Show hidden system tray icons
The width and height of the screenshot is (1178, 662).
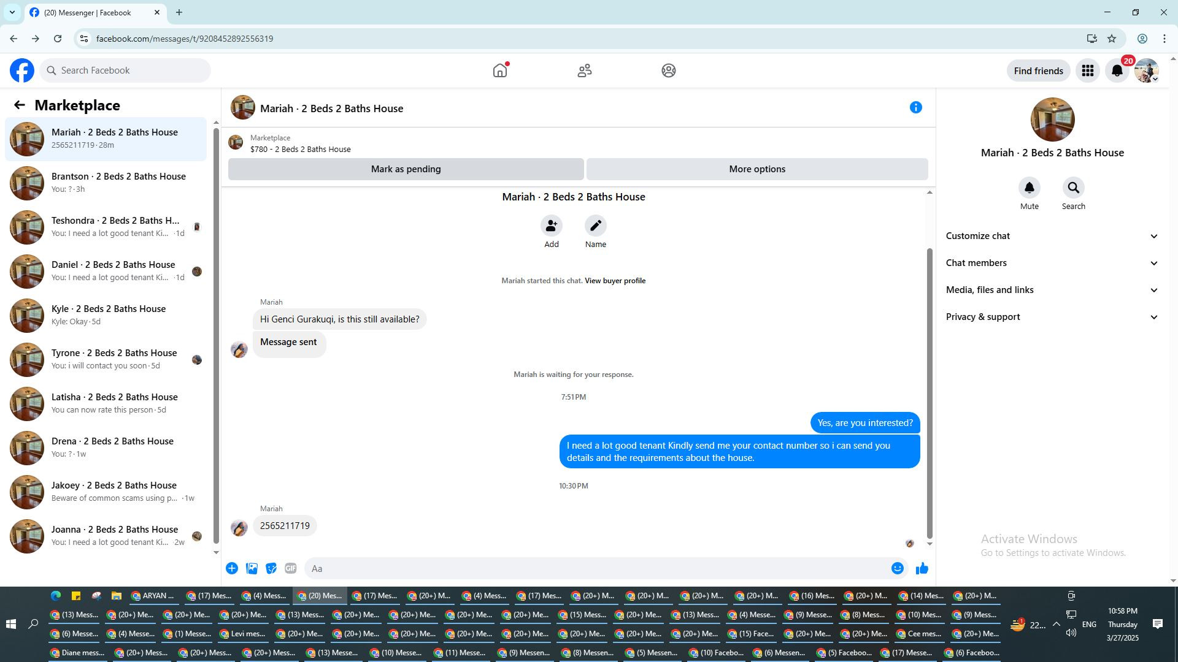pyautogui.click(x=1056, y=624)
